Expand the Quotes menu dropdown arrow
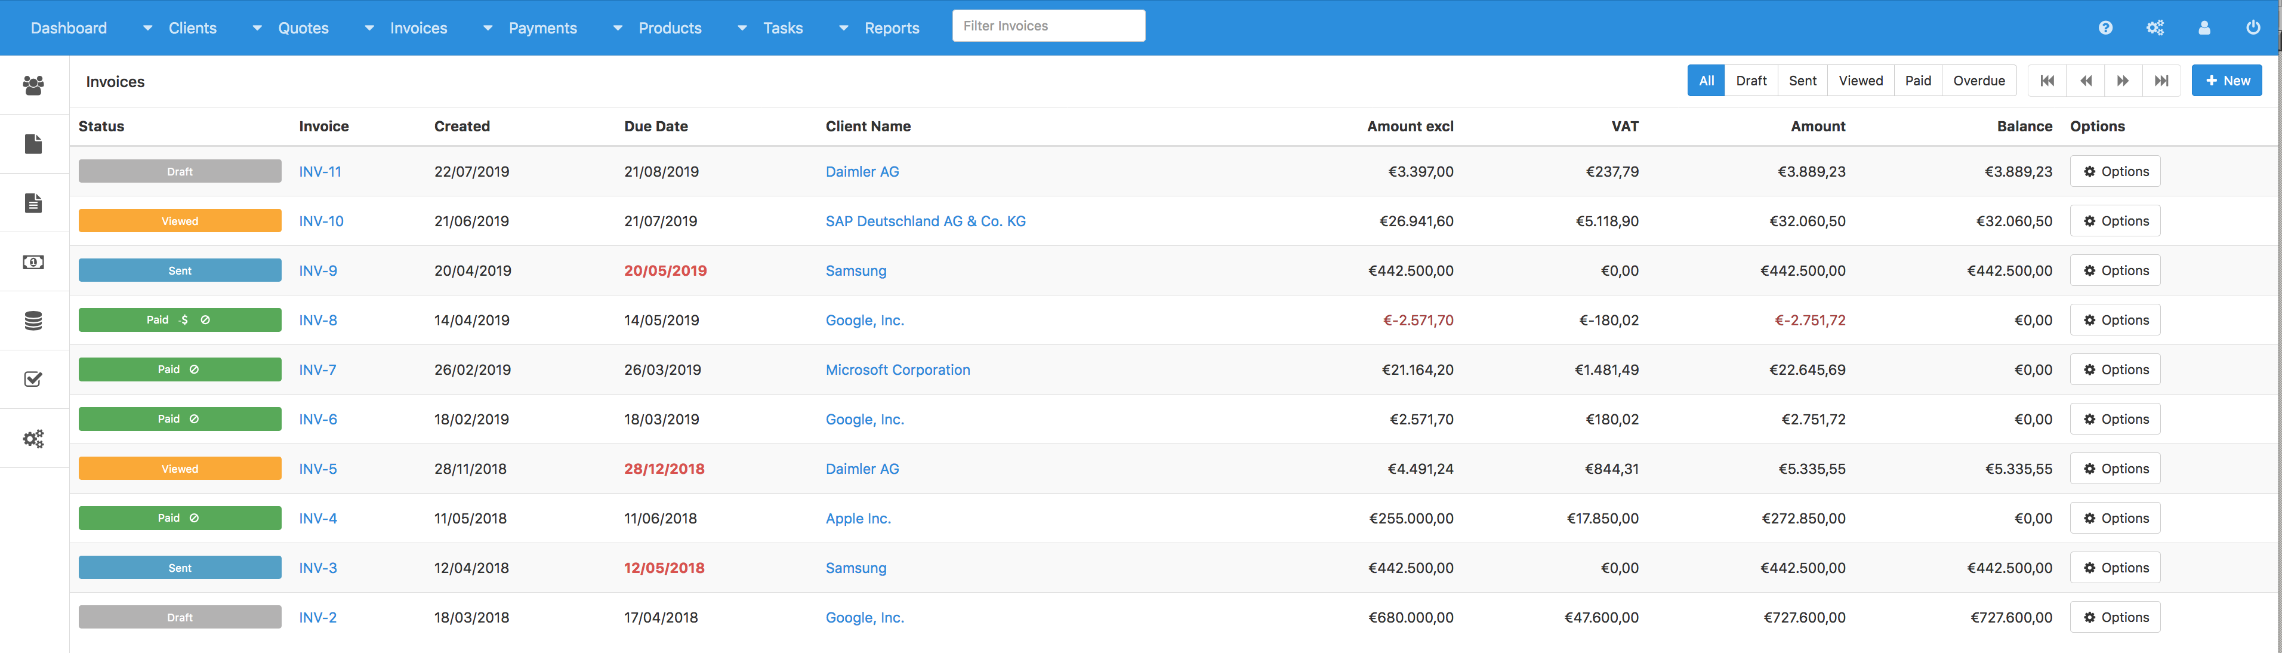2282x653 pixels. (x=257, y=29)
